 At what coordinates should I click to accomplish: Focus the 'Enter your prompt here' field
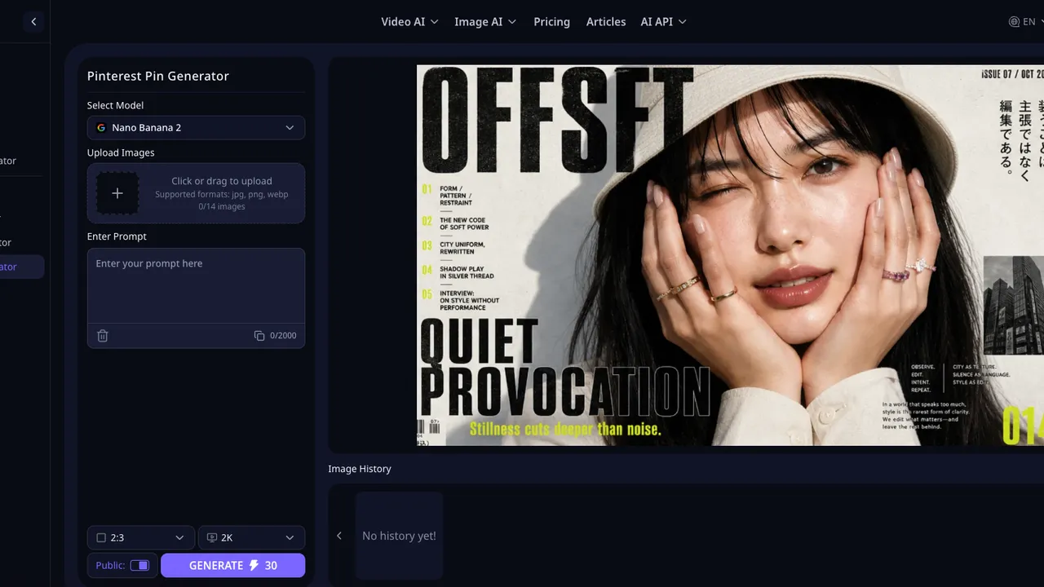pos(196,286)
